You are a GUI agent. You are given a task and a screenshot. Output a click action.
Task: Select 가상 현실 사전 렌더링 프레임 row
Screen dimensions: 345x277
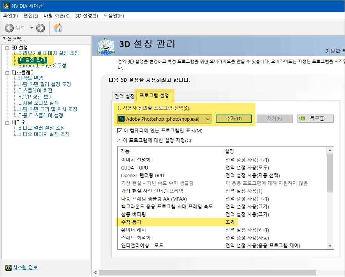pos(222,191)
